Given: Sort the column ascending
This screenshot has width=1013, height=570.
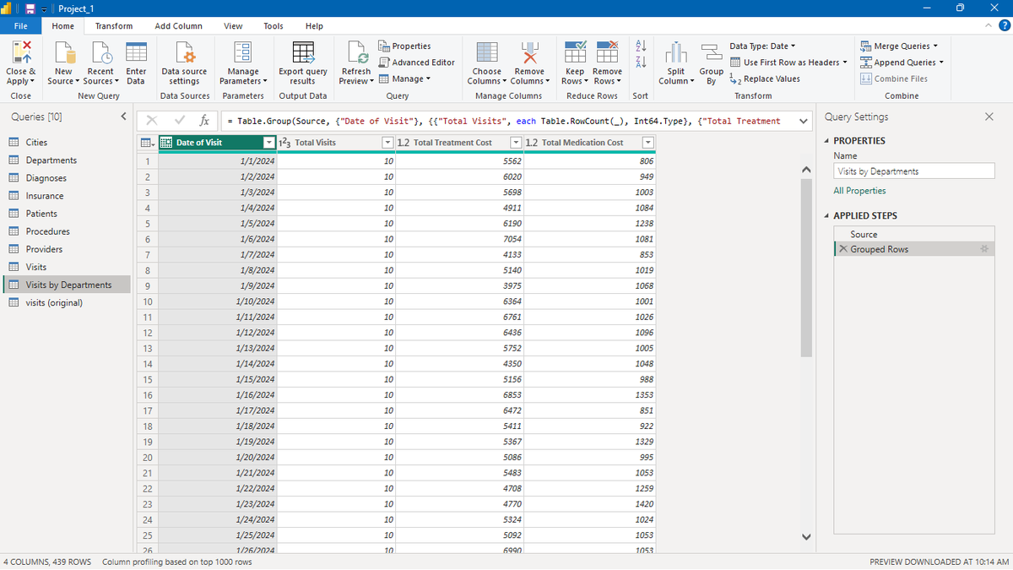Looking at the screenshot, I should click(640, 46).
